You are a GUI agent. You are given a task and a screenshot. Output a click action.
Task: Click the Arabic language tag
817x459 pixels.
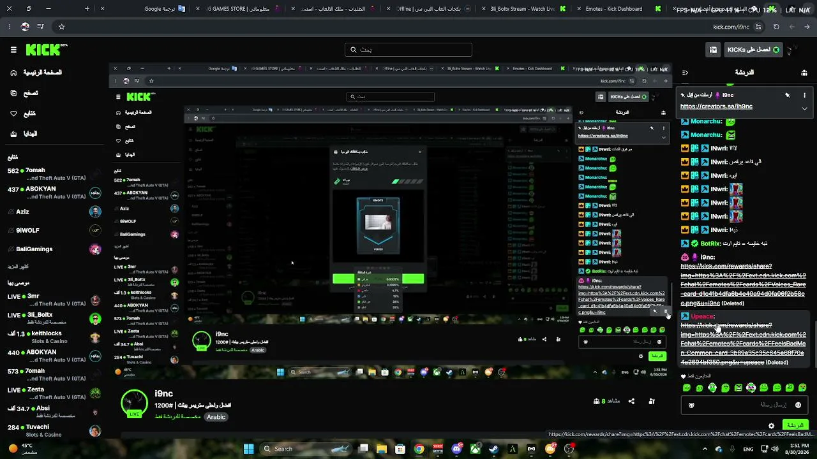[216, 417]
